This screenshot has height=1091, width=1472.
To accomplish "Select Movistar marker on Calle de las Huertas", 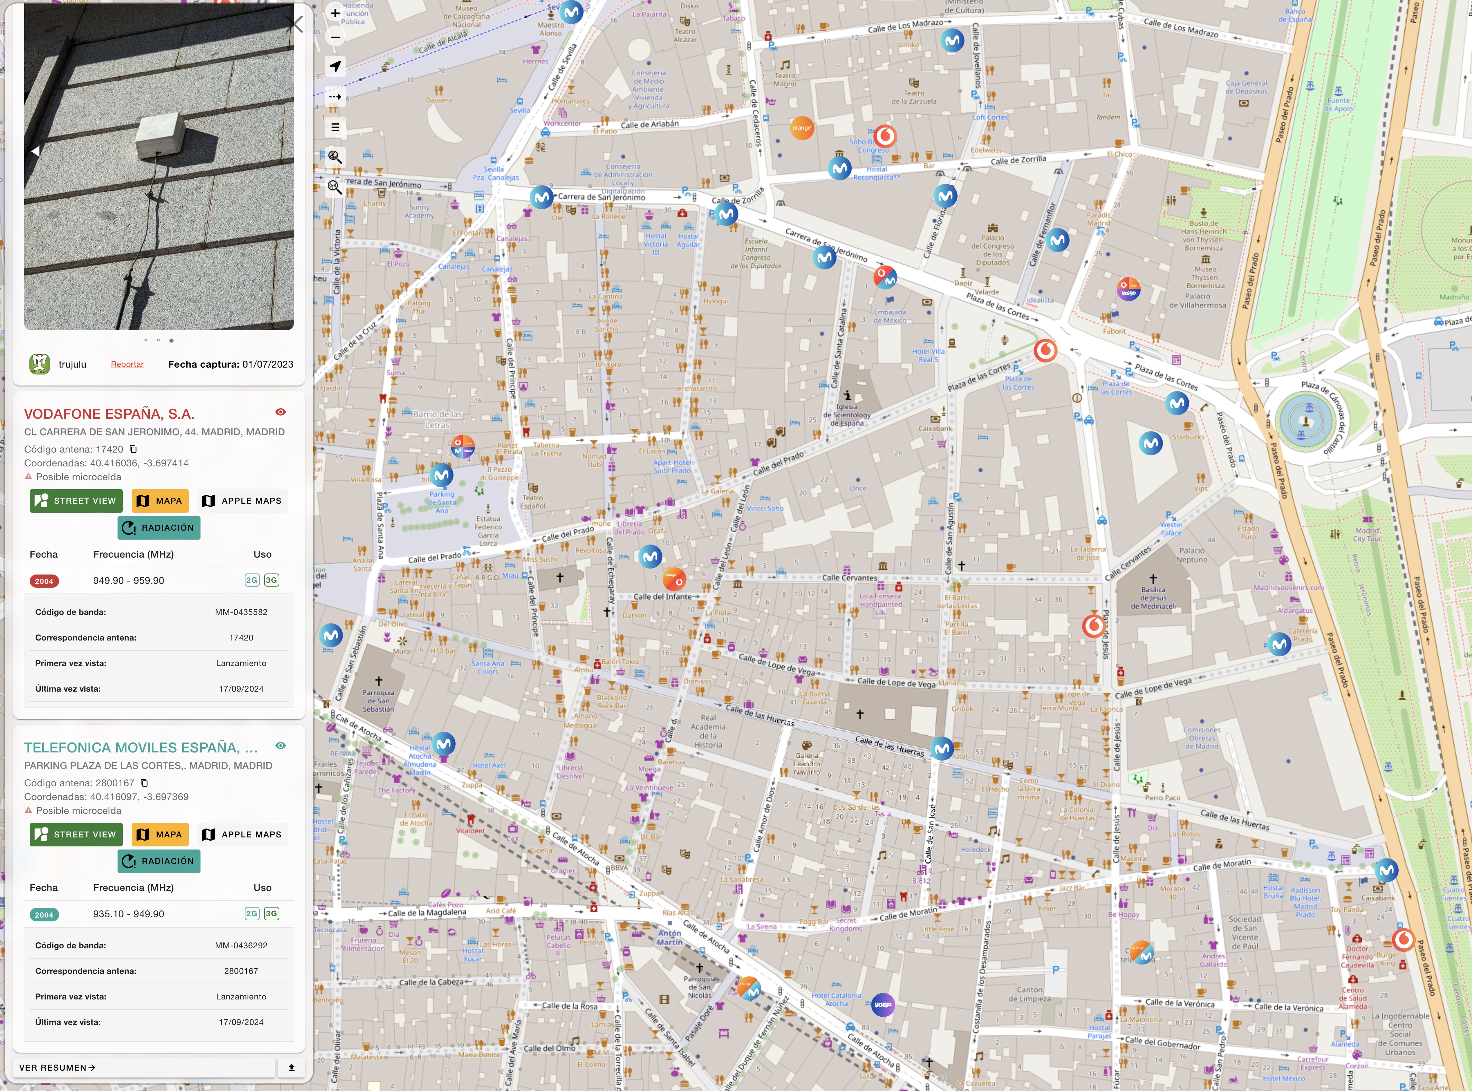I will click(x=942, y=749).
